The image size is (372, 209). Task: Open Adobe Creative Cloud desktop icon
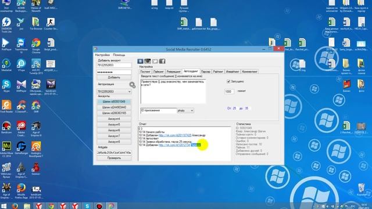click(21, 129)
